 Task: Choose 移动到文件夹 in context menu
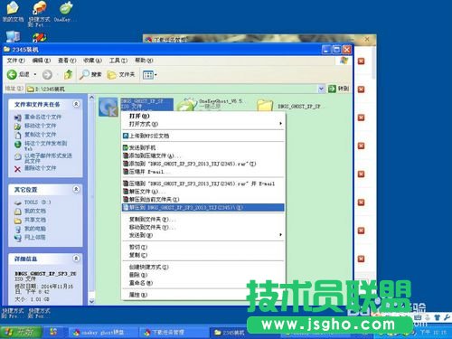[x=202, y=227]
